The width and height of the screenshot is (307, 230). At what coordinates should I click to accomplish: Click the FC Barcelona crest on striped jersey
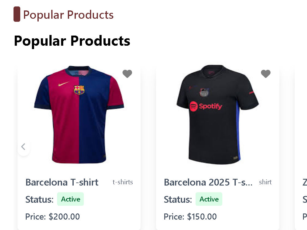click(x=79, y=90)
